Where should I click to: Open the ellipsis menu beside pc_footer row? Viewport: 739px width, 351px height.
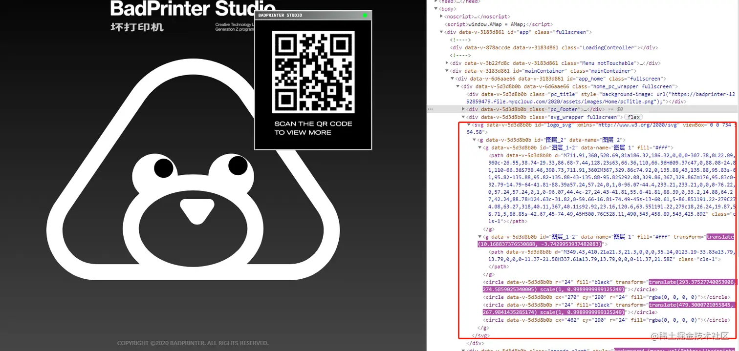coord(430,109)
